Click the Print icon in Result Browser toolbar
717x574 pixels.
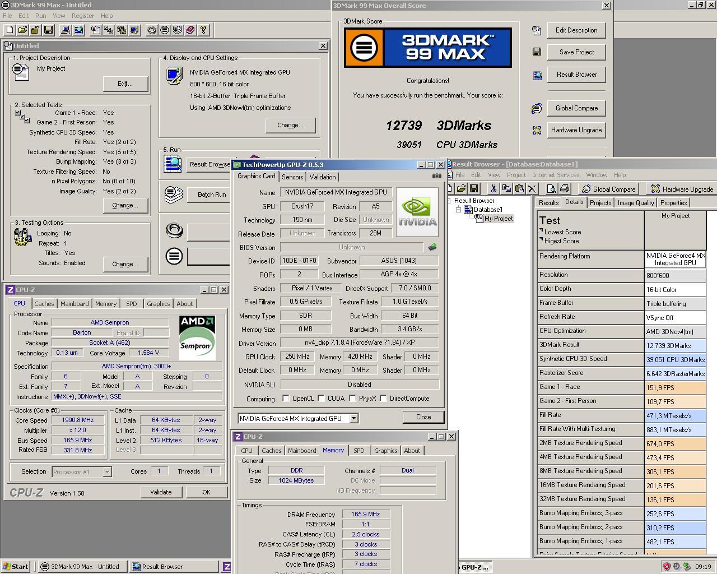(564, 189)
